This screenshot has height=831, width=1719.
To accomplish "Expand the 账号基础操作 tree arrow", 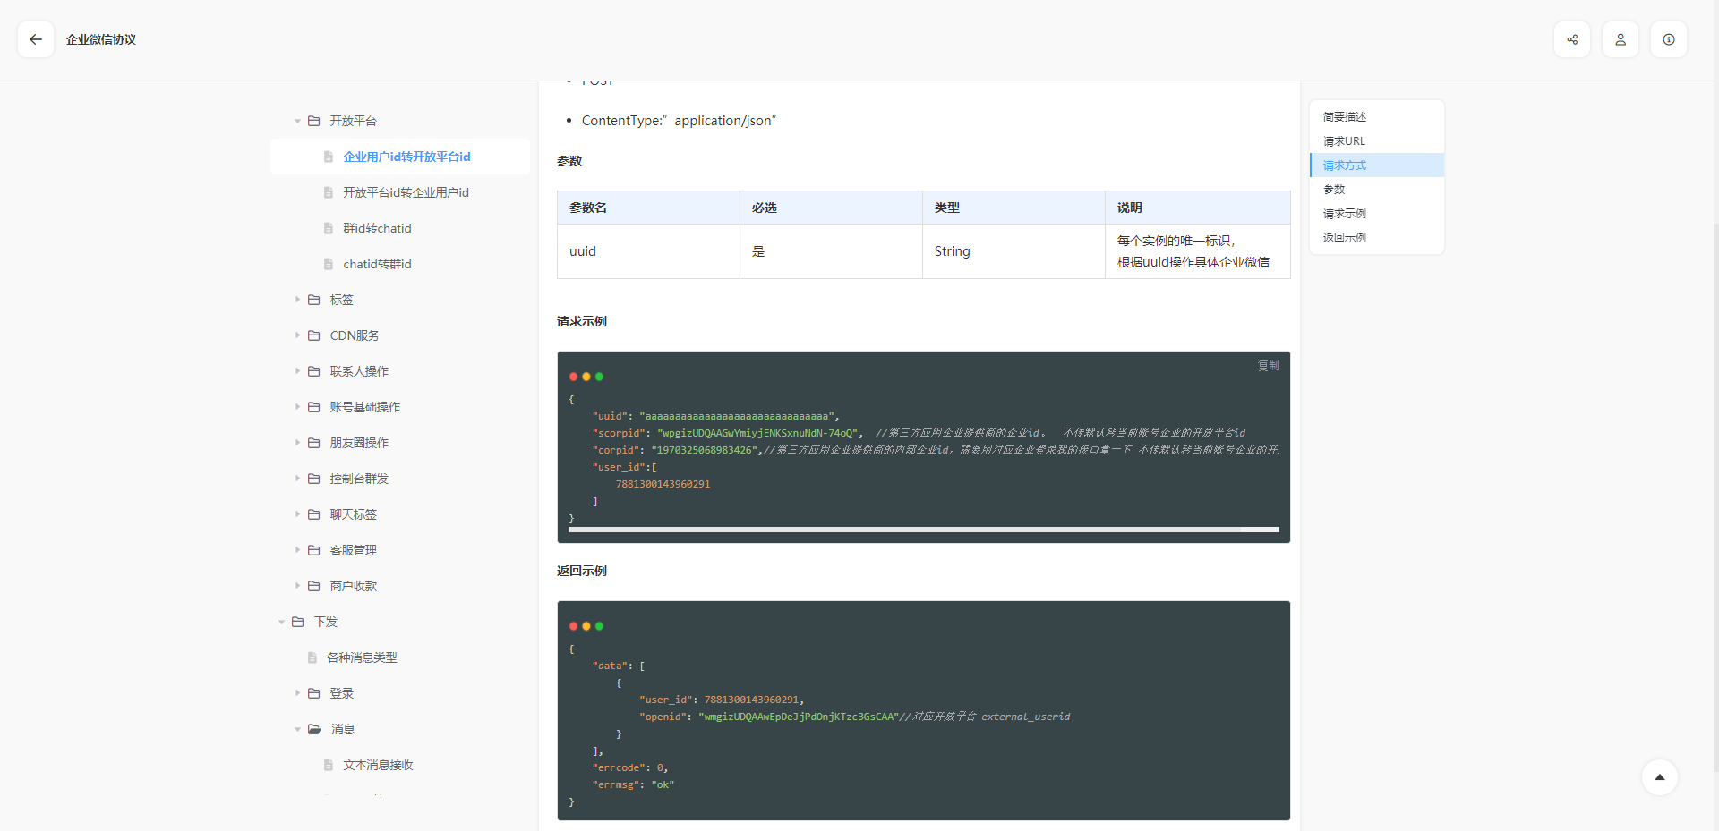I will point(297,407).
